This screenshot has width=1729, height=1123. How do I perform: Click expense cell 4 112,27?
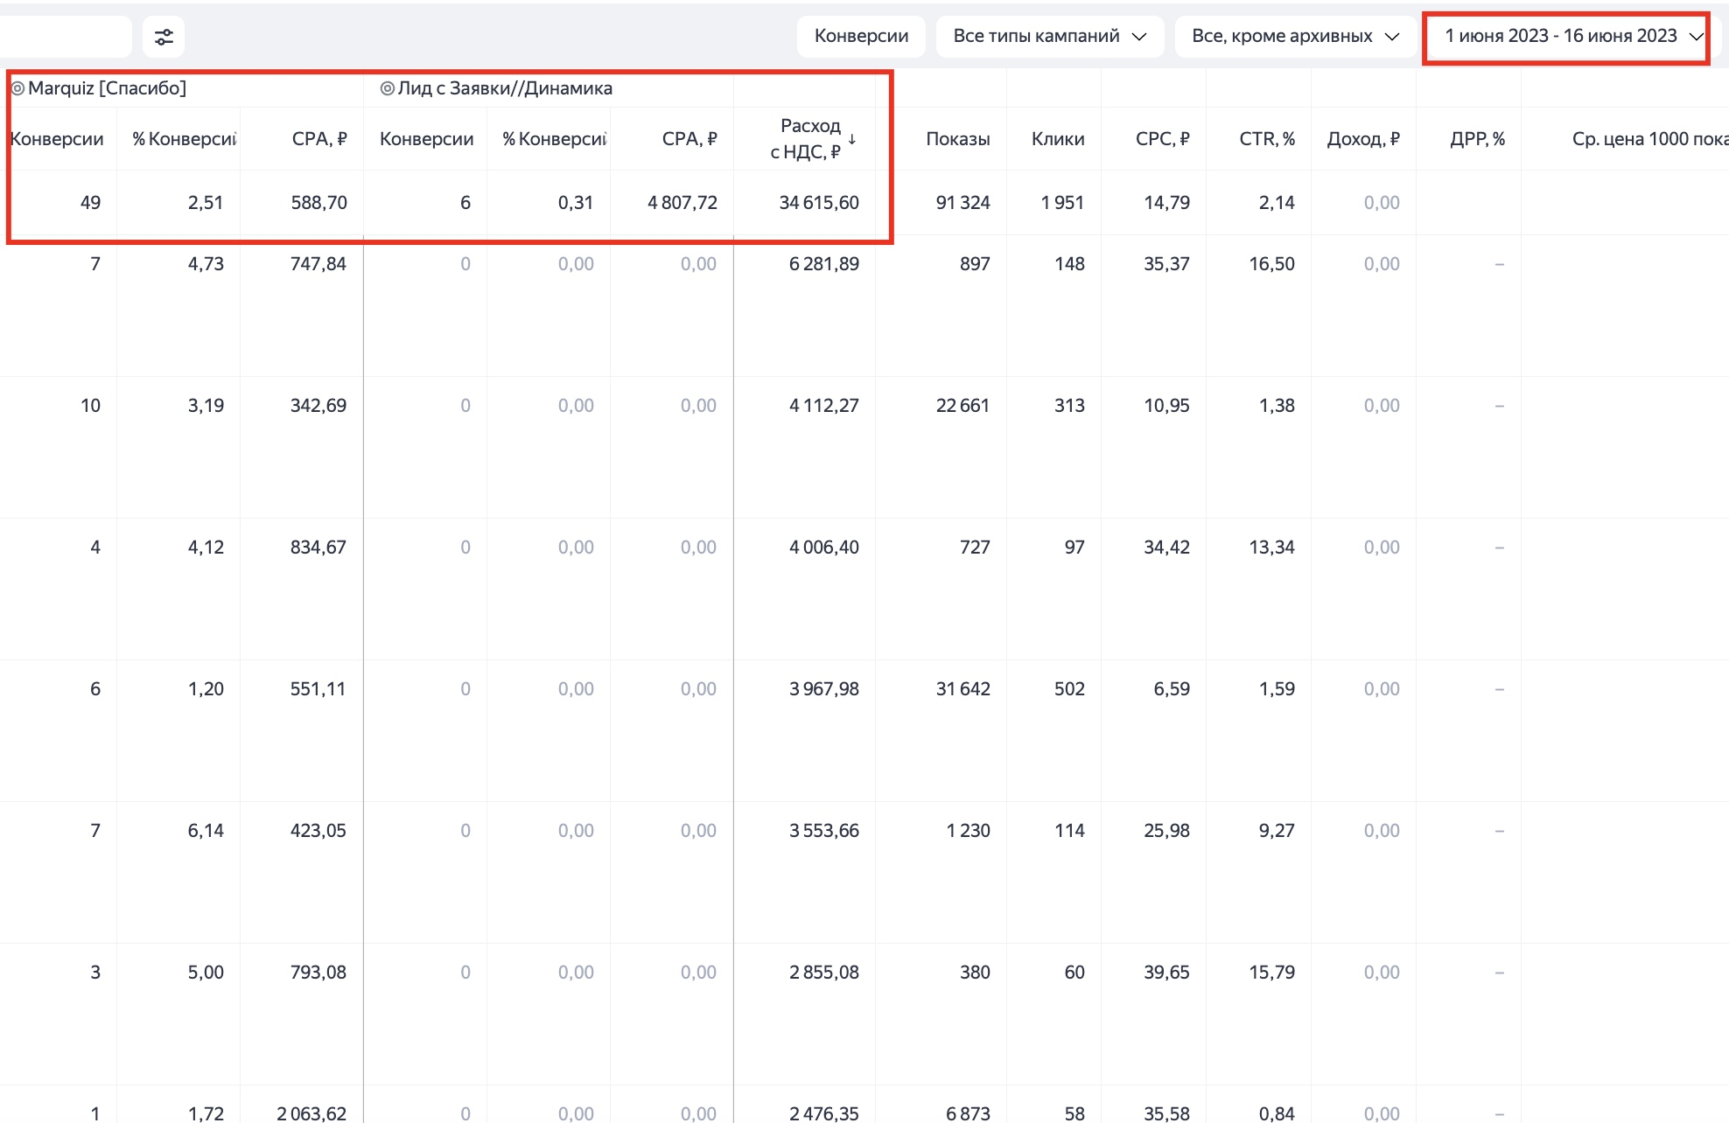pos(824,406)
